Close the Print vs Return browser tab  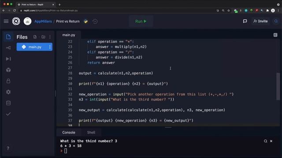(x=53, y=5)
